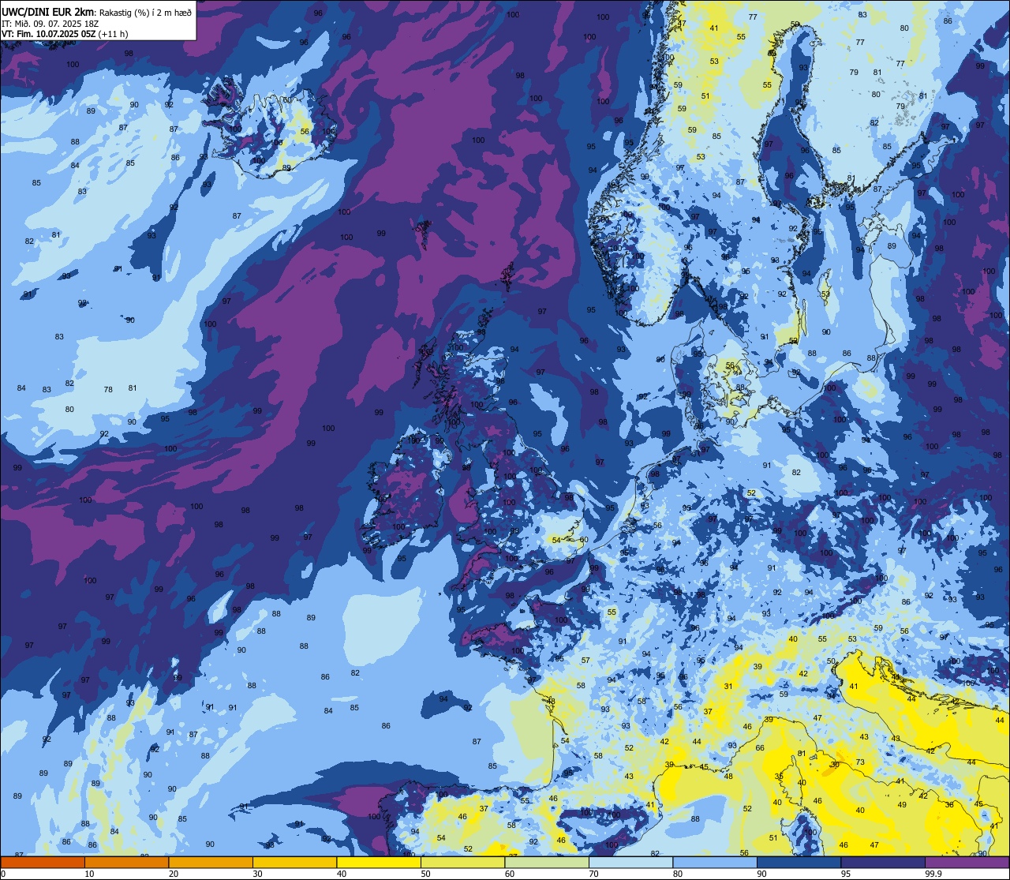Pick the light green 60–70 legend swatch
1010x880 pixels.
click(547, 862)
